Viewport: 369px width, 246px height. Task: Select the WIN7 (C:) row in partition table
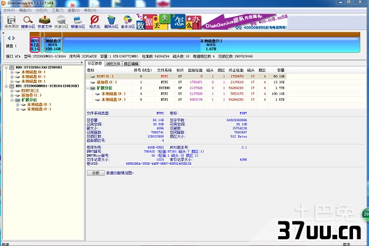(186, 76)
